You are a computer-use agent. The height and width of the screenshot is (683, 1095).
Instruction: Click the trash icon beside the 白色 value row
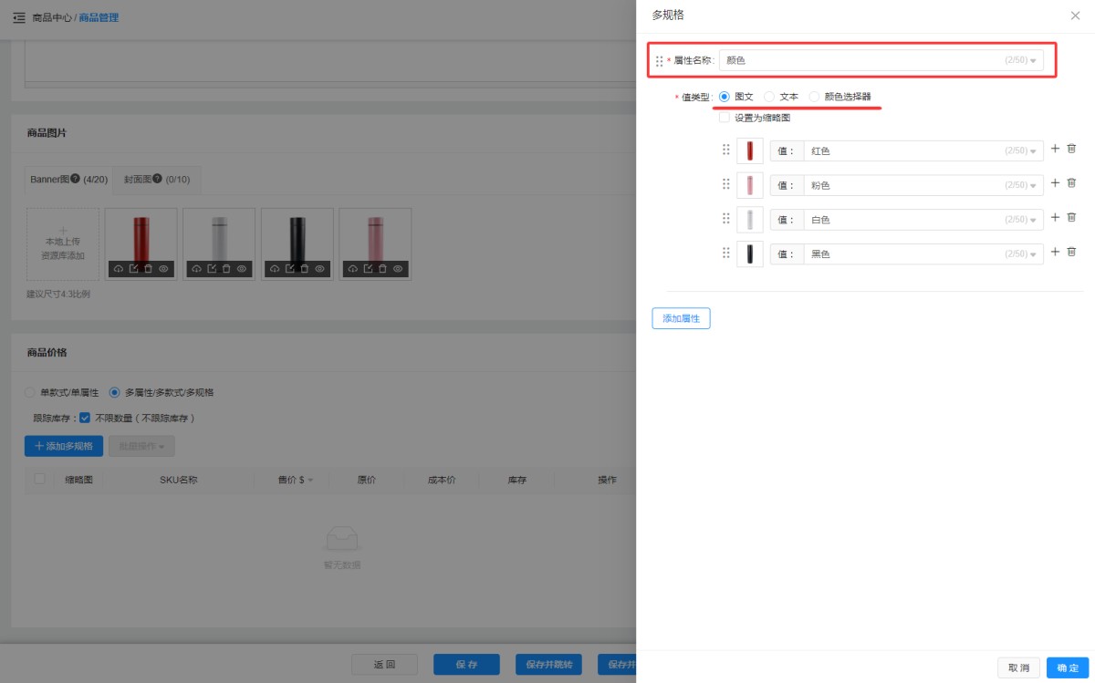point(1072,217)
